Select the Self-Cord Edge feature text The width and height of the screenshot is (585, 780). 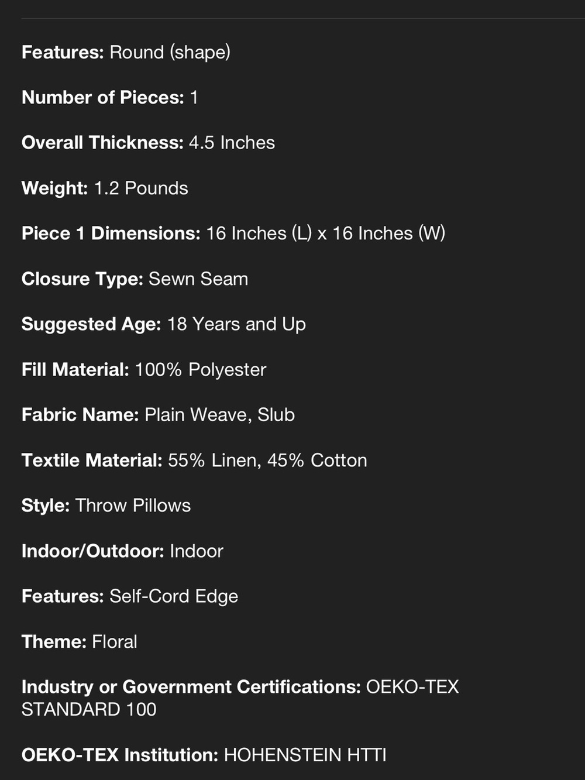click(x=174, y=596)
